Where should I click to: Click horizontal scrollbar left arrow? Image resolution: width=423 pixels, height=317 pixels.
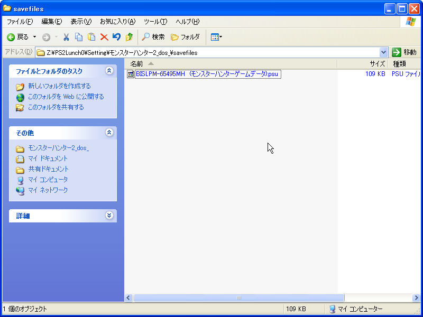click(128, 297)
